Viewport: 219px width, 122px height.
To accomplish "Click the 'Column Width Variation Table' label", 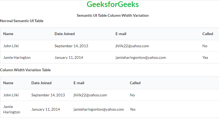I will click(25, 70).
